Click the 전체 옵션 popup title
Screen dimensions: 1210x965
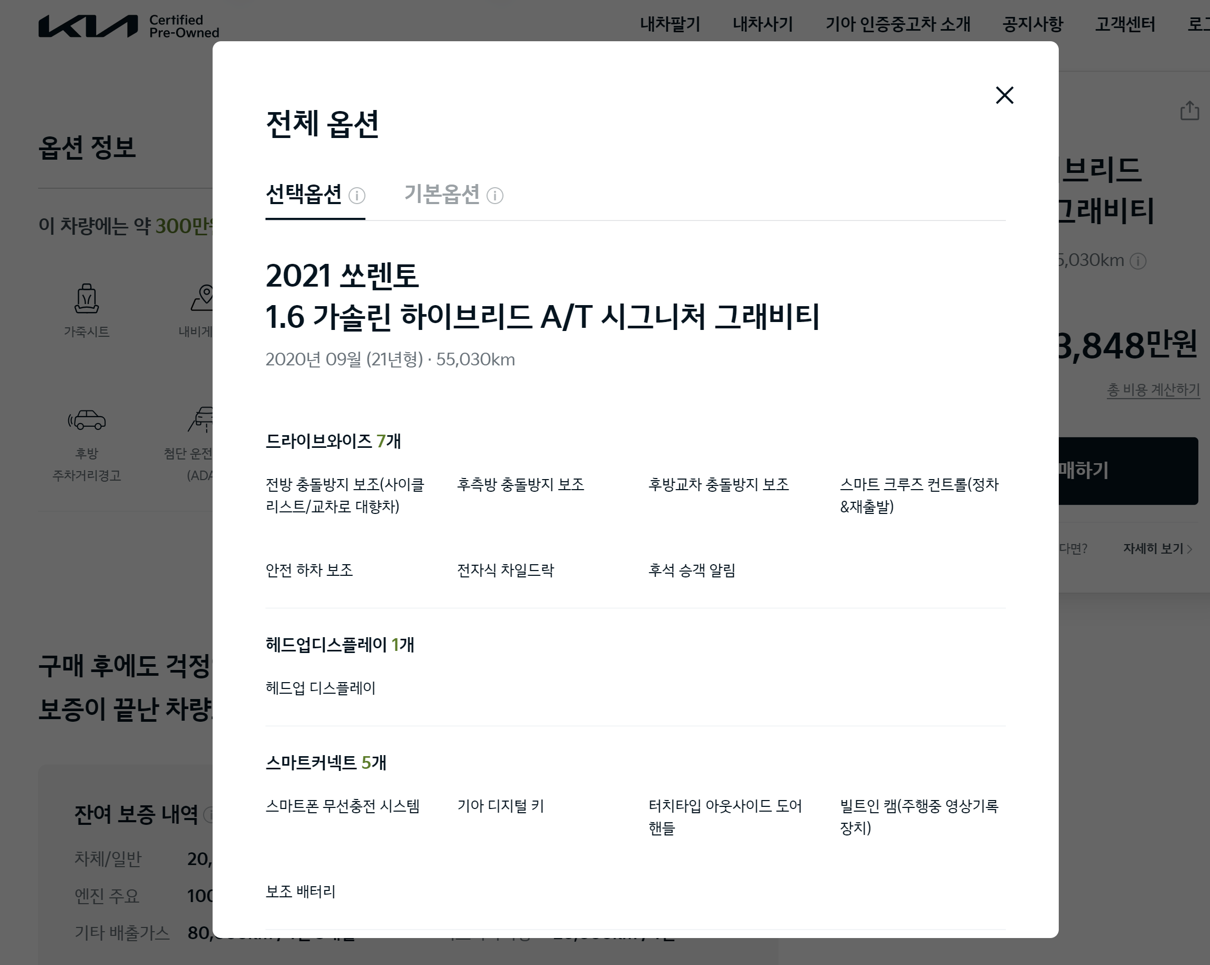[x=322, y=124]
